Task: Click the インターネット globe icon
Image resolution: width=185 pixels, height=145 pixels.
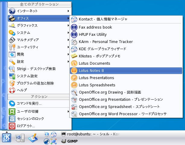Action: [12, 11]
